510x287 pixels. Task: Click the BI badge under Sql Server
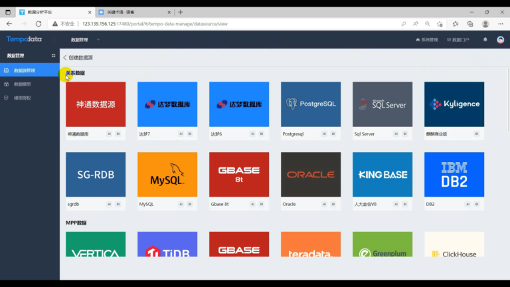(x=405, y=134)
